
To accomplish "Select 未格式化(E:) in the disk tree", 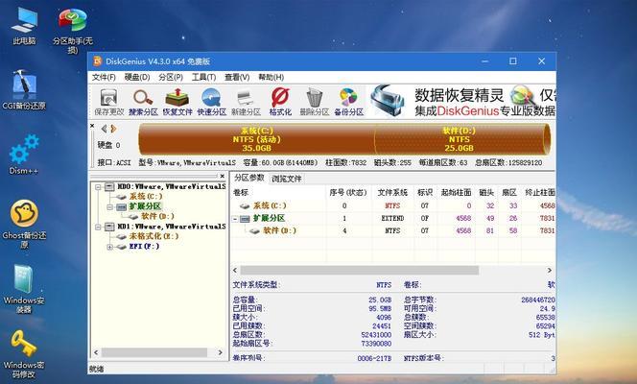I will coord(153,236).
